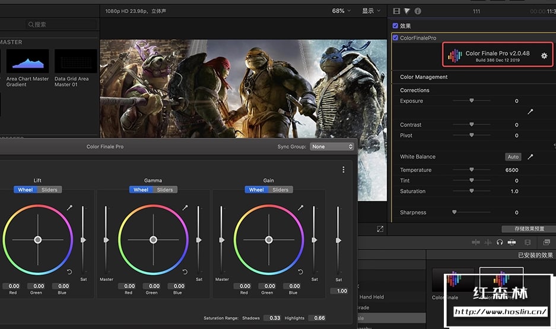Edit Gain Blue value field
Screen dimensions: 556x329
click(292, 286)
